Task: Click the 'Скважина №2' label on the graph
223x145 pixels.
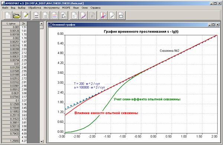Action: tap(169, 51)
